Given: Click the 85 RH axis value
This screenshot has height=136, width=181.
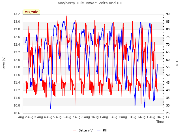Looking at the screenshot, I should pos(168,22).
